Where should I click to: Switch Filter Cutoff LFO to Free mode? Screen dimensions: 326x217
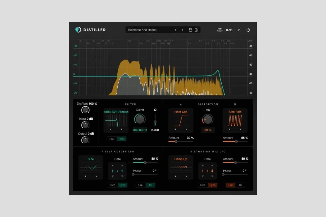point(113,185)
